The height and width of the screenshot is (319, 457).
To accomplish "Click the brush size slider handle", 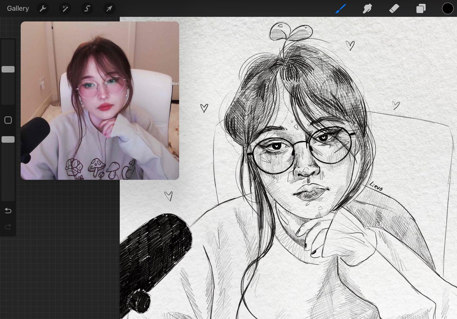I will click(8, 69).
